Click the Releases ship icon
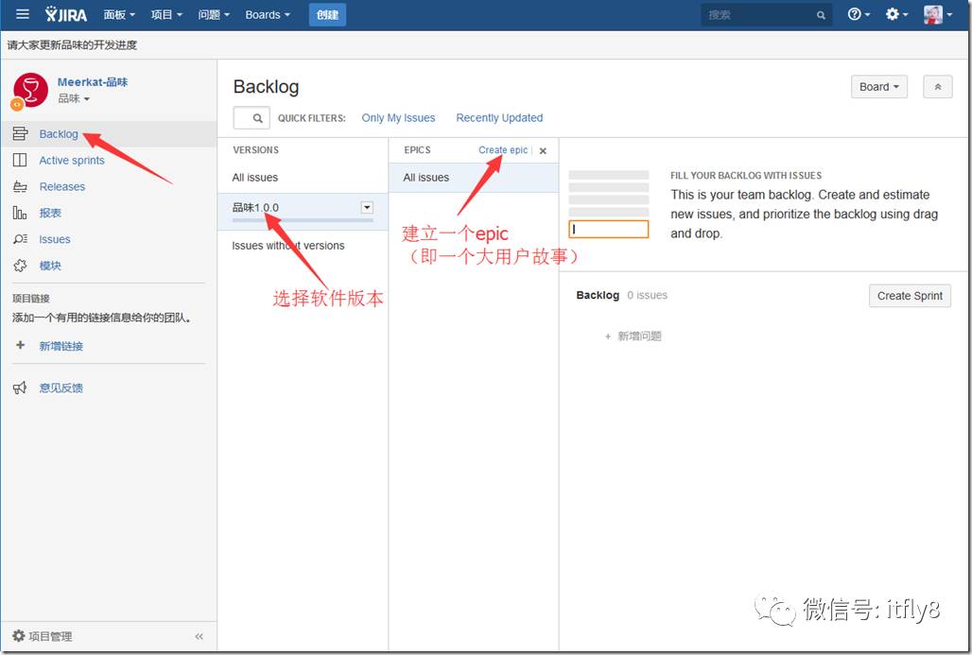 [20, 186]
